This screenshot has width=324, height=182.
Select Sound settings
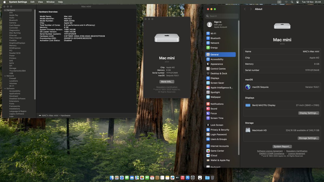pos(221,109)
